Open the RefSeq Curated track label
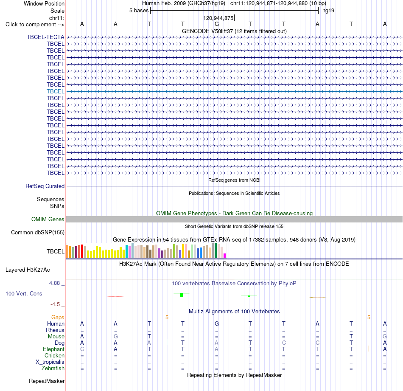 pyautogui.click(x=45, y=186)
